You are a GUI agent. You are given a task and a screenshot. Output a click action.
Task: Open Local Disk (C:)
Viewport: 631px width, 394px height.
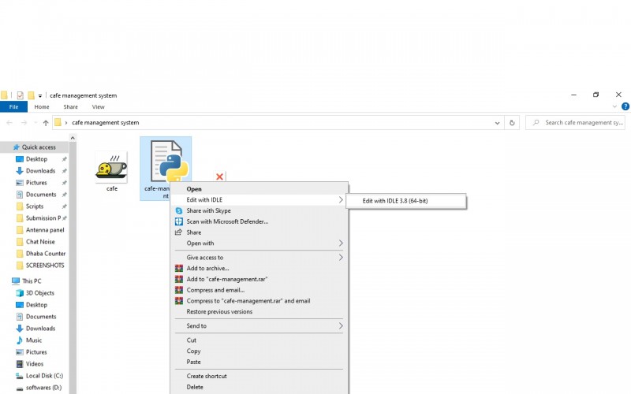(44, 376)
